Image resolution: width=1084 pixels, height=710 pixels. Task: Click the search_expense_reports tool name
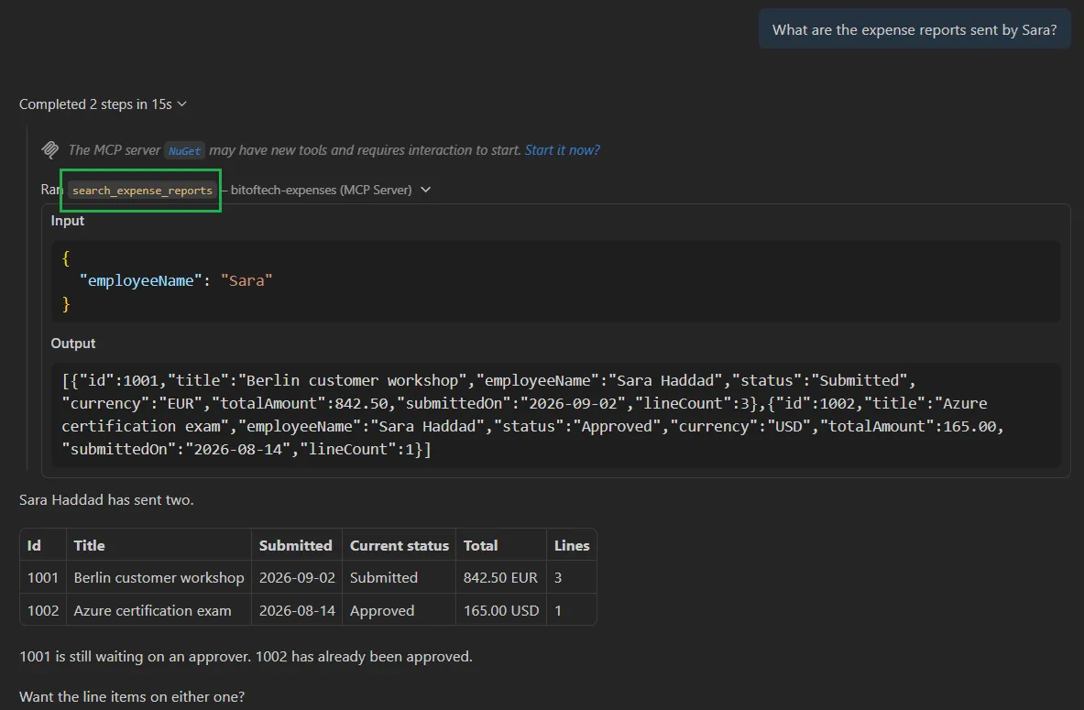[142, 191]
